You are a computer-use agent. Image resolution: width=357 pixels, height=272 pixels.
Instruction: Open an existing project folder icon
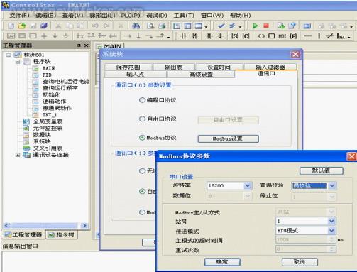tap(22, 26)
